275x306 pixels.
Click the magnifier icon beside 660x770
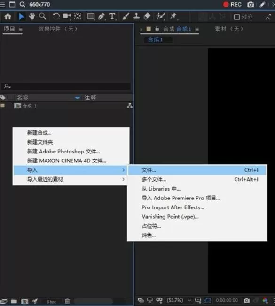[22, 4]
